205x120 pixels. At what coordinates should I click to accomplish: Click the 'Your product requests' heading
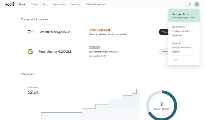tap(35, 19)
